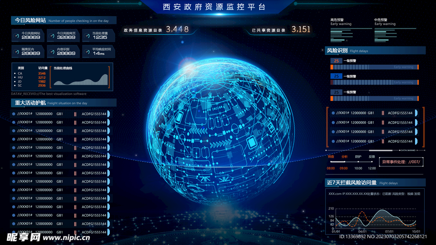Select the 08:00 time marker
The width and height of the screenshot is (436, 245).
pos(330,168)
